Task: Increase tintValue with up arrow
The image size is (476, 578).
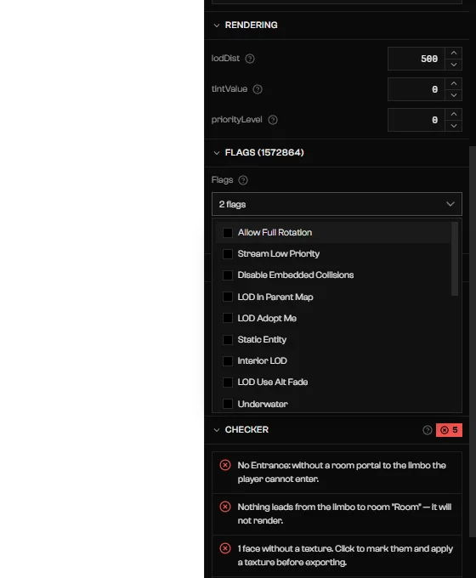Action: [454, 83]
